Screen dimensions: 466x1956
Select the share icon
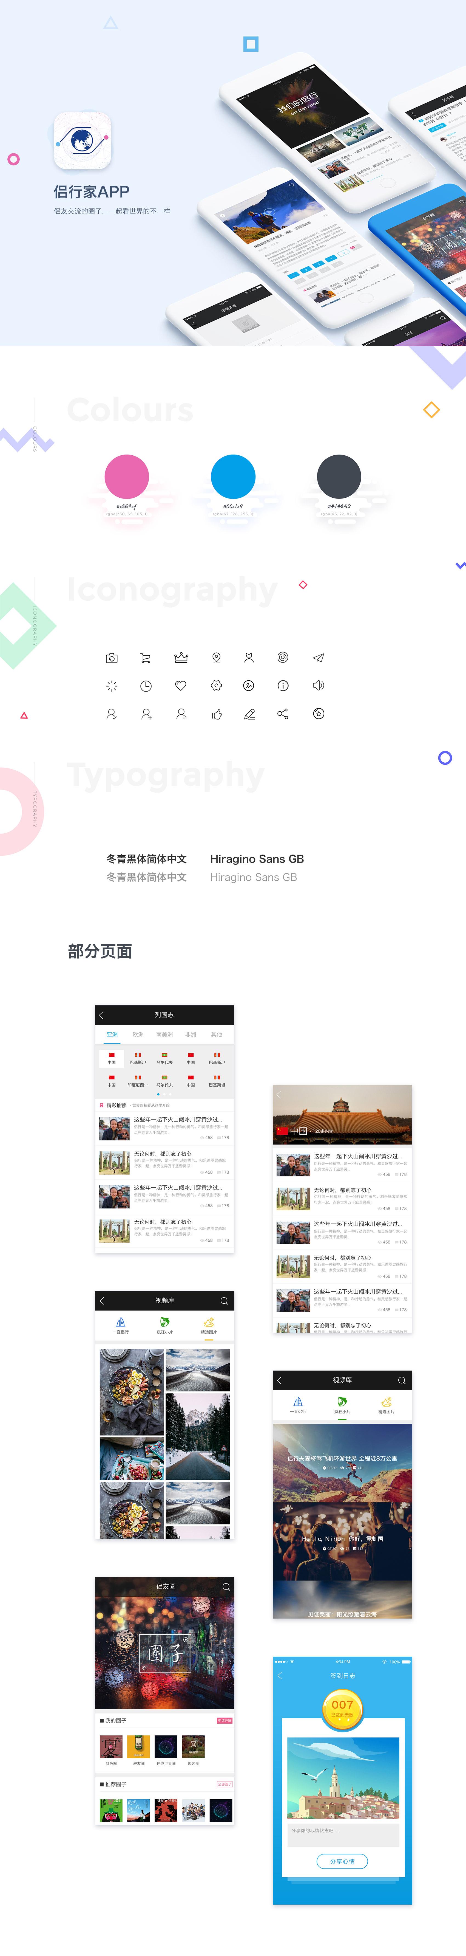tap(283, 714)
